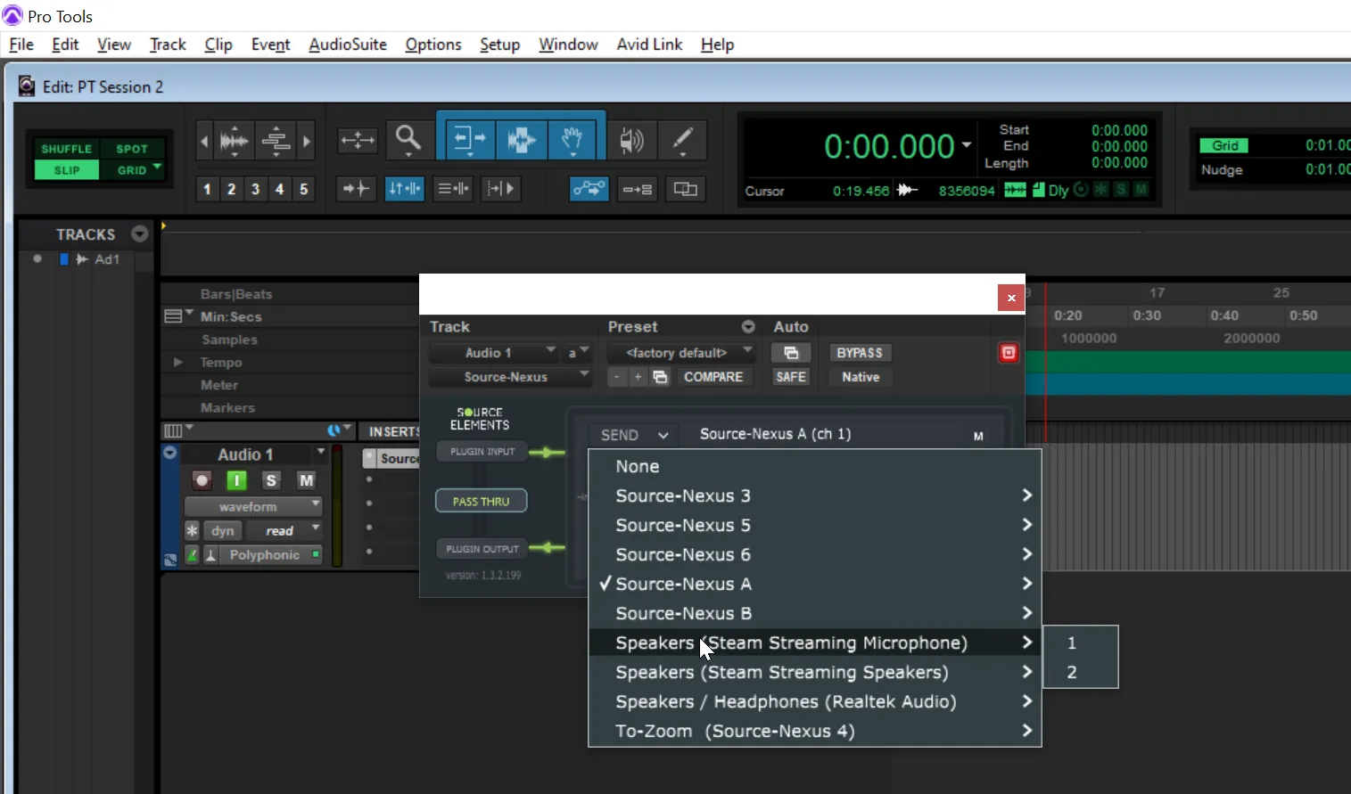Click the plugin settings copy icon under Auto
The image size is (1351, 794).
tap(790, 353)
